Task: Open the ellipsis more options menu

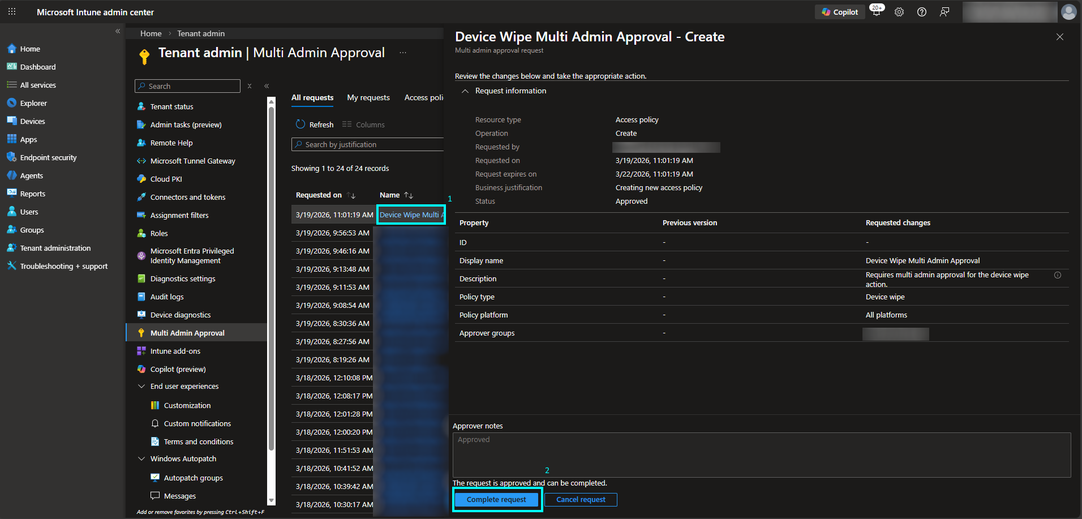Action: tap(403, 53)
